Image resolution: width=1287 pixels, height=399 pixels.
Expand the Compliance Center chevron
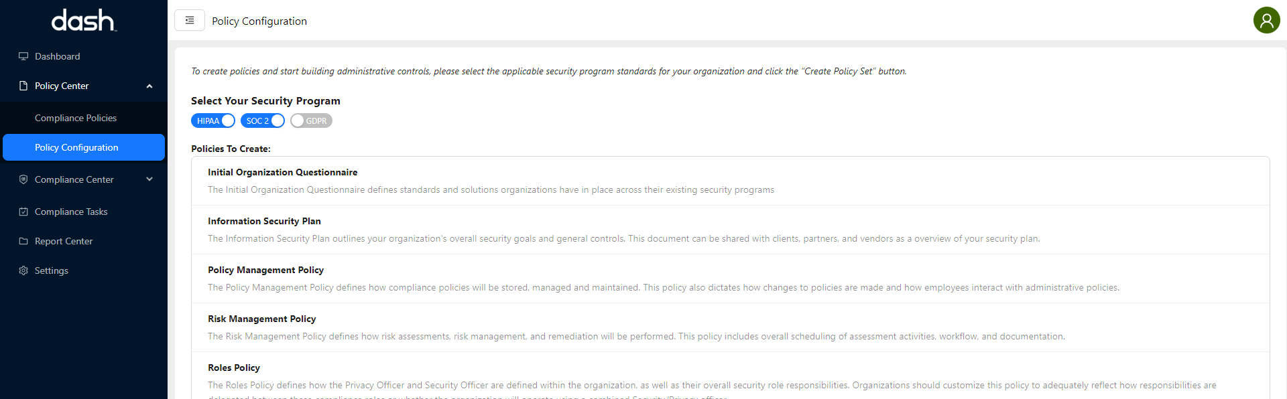149,179
